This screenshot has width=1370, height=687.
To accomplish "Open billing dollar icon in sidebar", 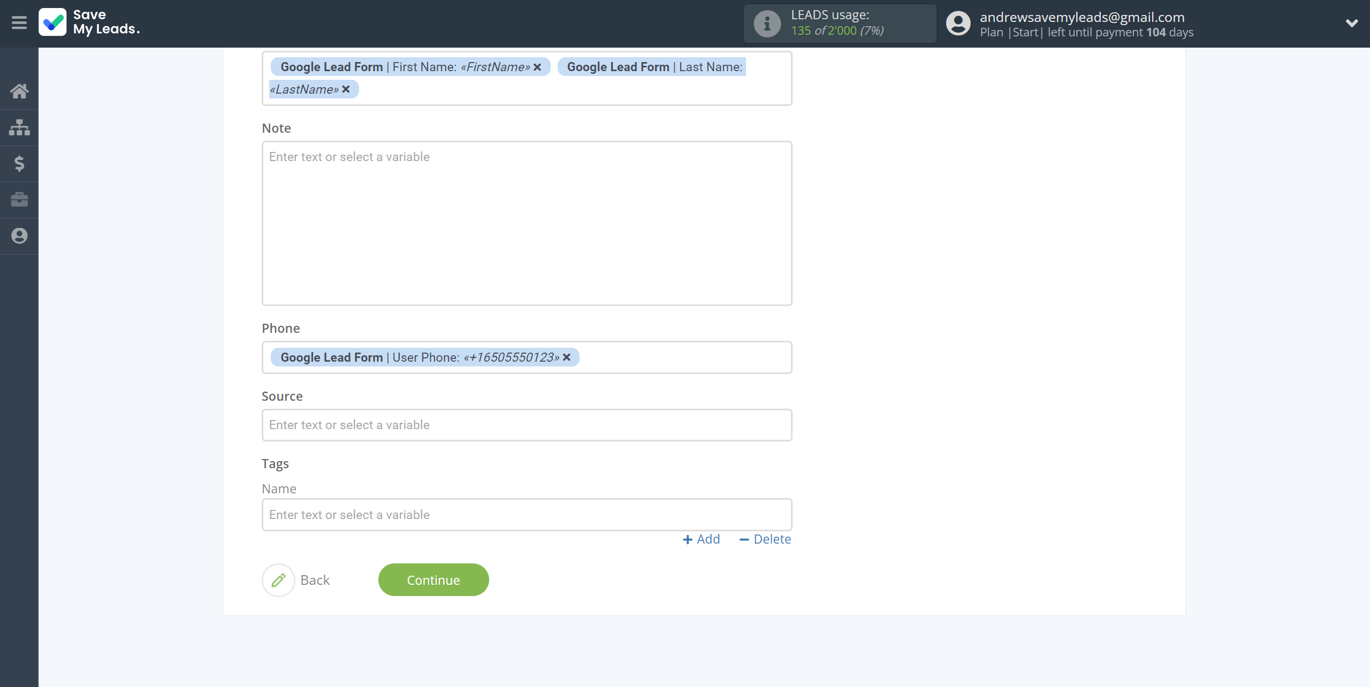I will (x=19, y=163).
